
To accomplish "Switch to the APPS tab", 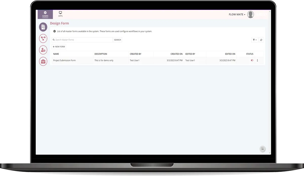I will (x=60, y=14).
